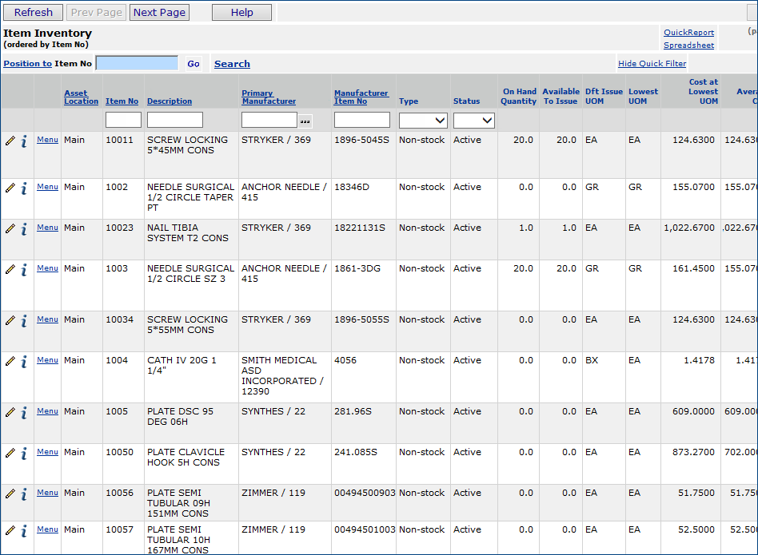Show info for PLATE CLAVICLE HOOK row

24,454
